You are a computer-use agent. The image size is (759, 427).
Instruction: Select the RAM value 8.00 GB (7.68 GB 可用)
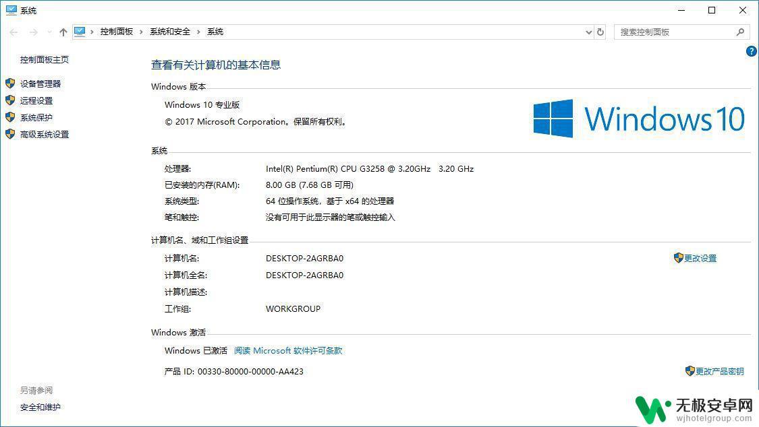coord(310,185)
